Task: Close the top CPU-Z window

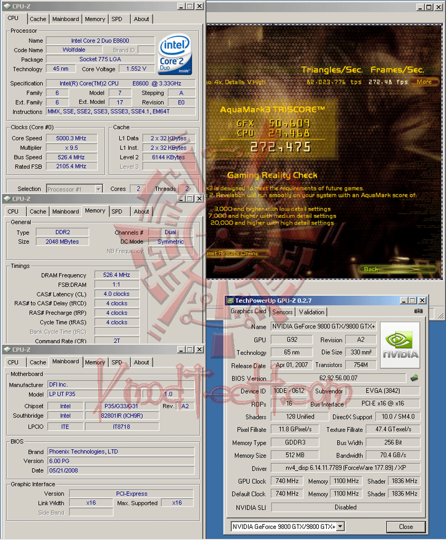Action: pyautogui.click(x=200, y=6)
